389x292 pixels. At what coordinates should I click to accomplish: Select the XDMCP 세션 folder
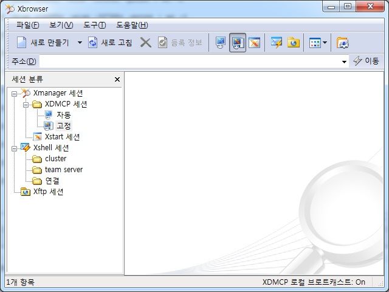[66, 104]
